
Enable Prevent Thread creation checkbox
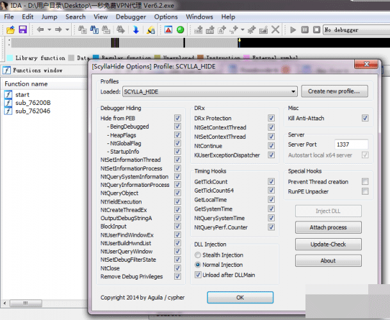click(365, 182)
